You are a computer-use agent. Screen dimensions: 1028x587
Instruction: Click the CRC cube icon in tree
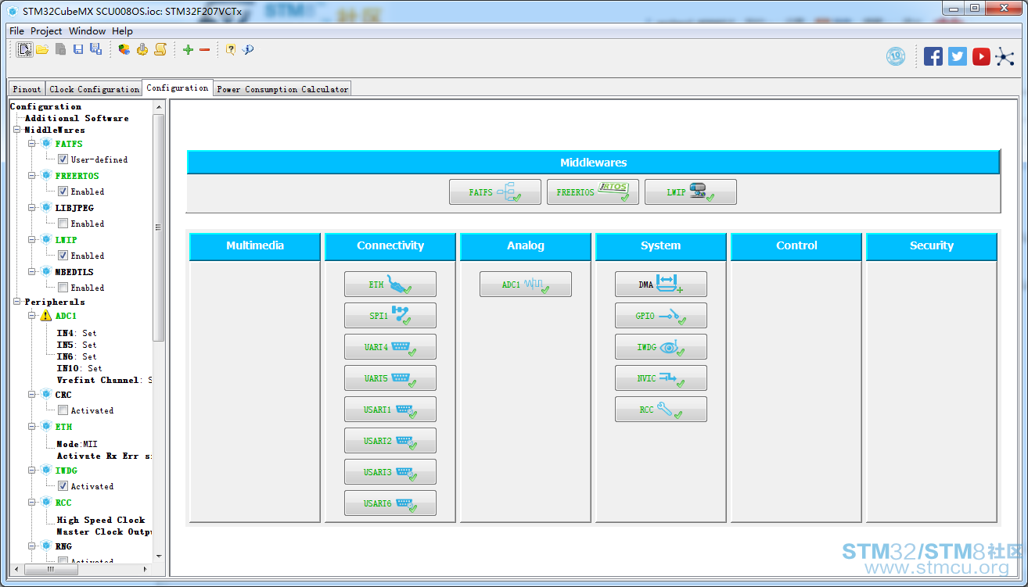point(46,394)
